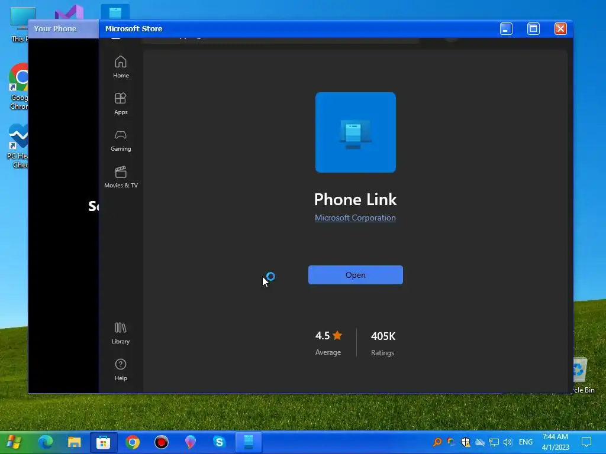
Task: Open the clock showing 7:44 AM
Action: coord(555,442)
